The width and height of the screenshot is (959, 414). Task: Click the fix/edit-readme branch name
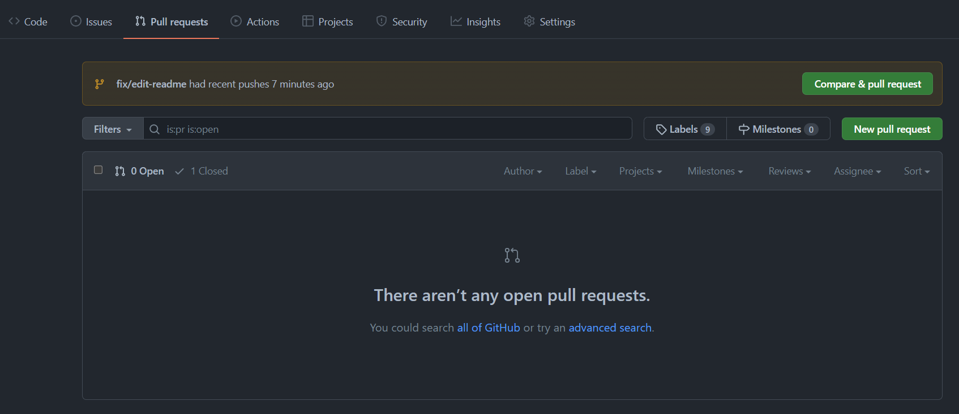click(151, 84)
